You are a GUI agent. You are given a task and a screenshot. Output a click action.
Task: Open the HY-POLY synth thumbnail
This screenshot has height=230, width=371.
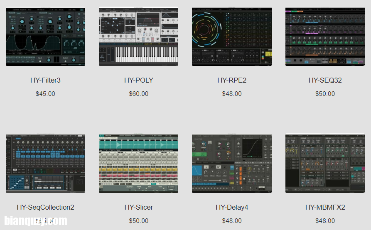pyautogui.click(x=138, y=37)
